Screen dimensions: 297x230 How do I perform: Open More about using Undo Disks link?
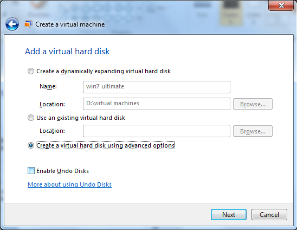69,184
